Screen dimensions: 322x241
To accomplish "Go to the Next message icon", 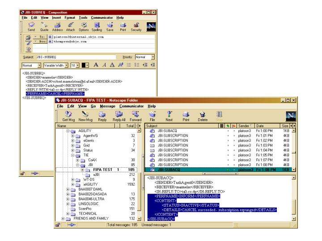I will (169, 116).
